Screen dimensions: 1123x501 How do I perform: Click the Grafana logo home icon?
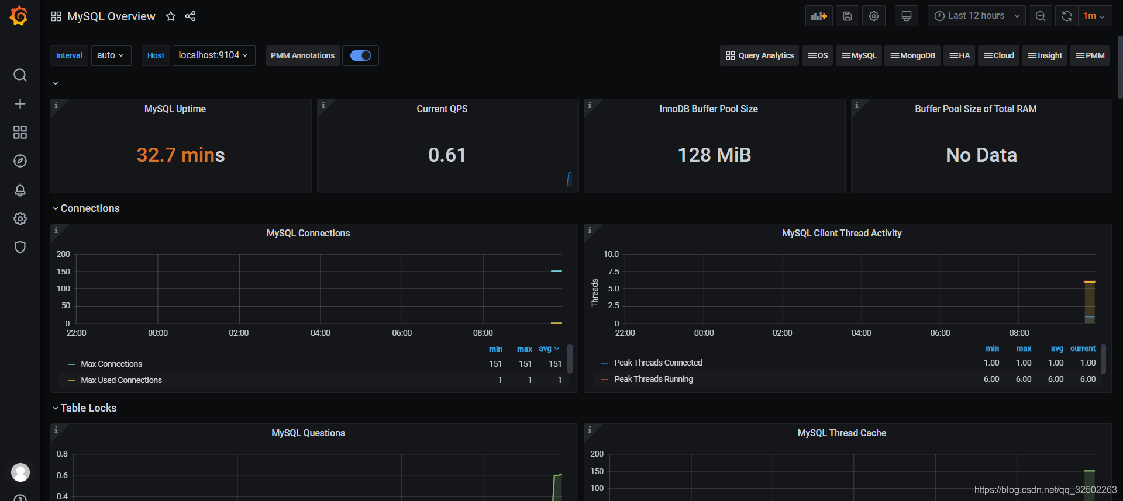click(x=19, y=16)
